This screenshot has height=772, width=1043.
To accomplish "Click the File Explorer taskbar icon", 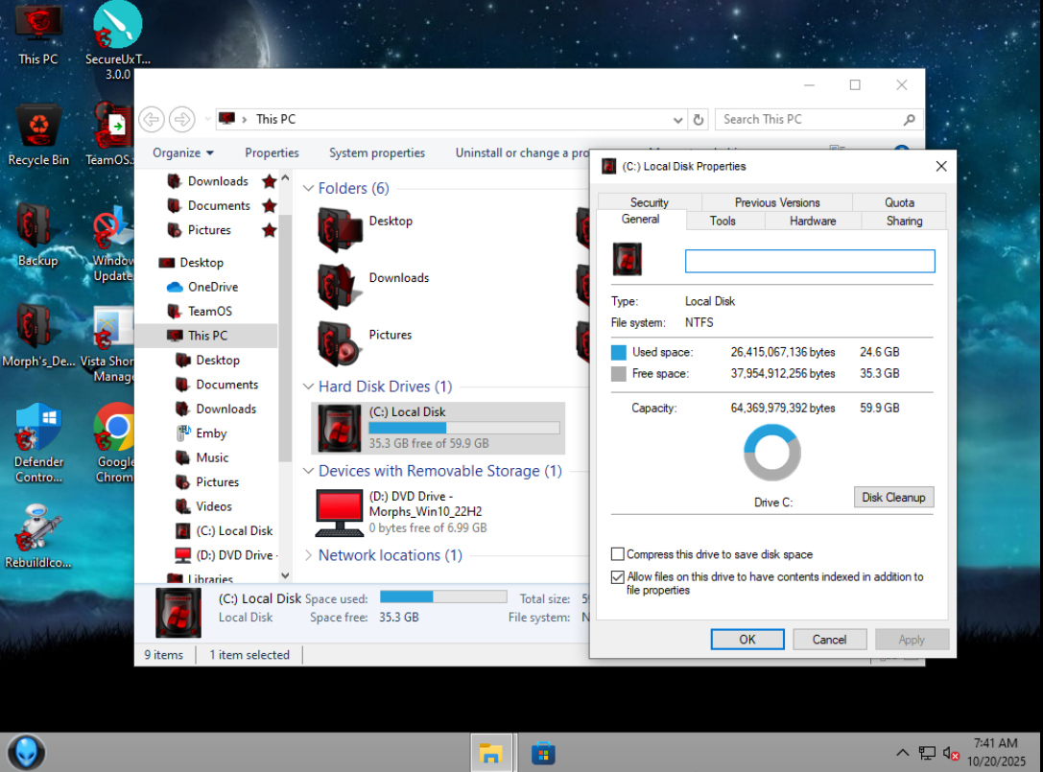I will (x=491, y=753).
